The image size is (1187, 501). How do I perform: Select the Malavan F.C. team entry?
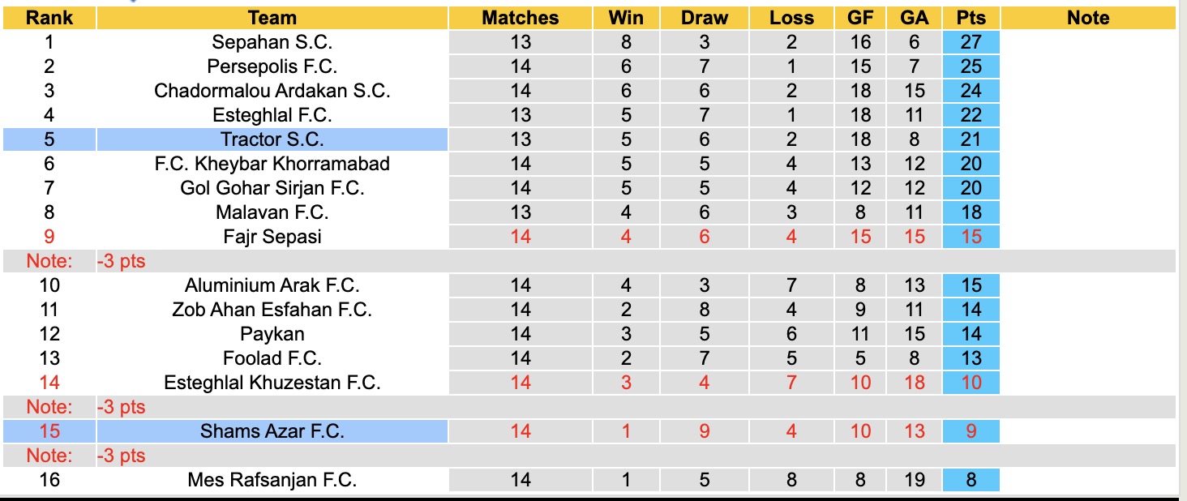click(272, 212)
